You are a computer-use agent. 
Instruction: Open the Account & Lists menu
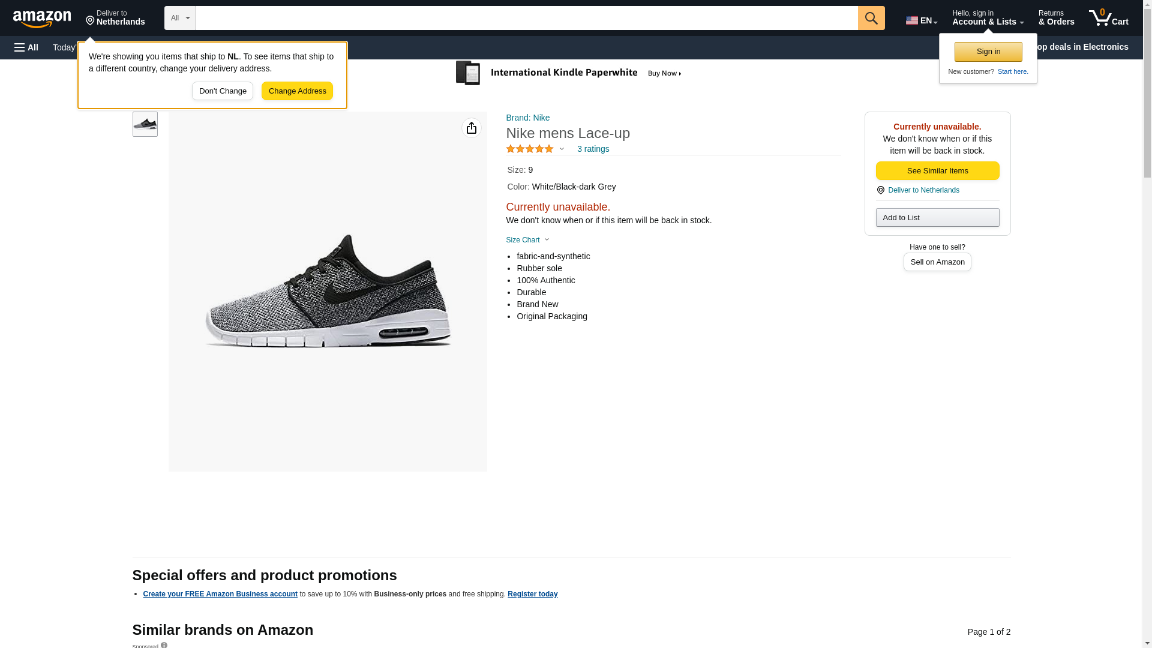pos(987,17)
